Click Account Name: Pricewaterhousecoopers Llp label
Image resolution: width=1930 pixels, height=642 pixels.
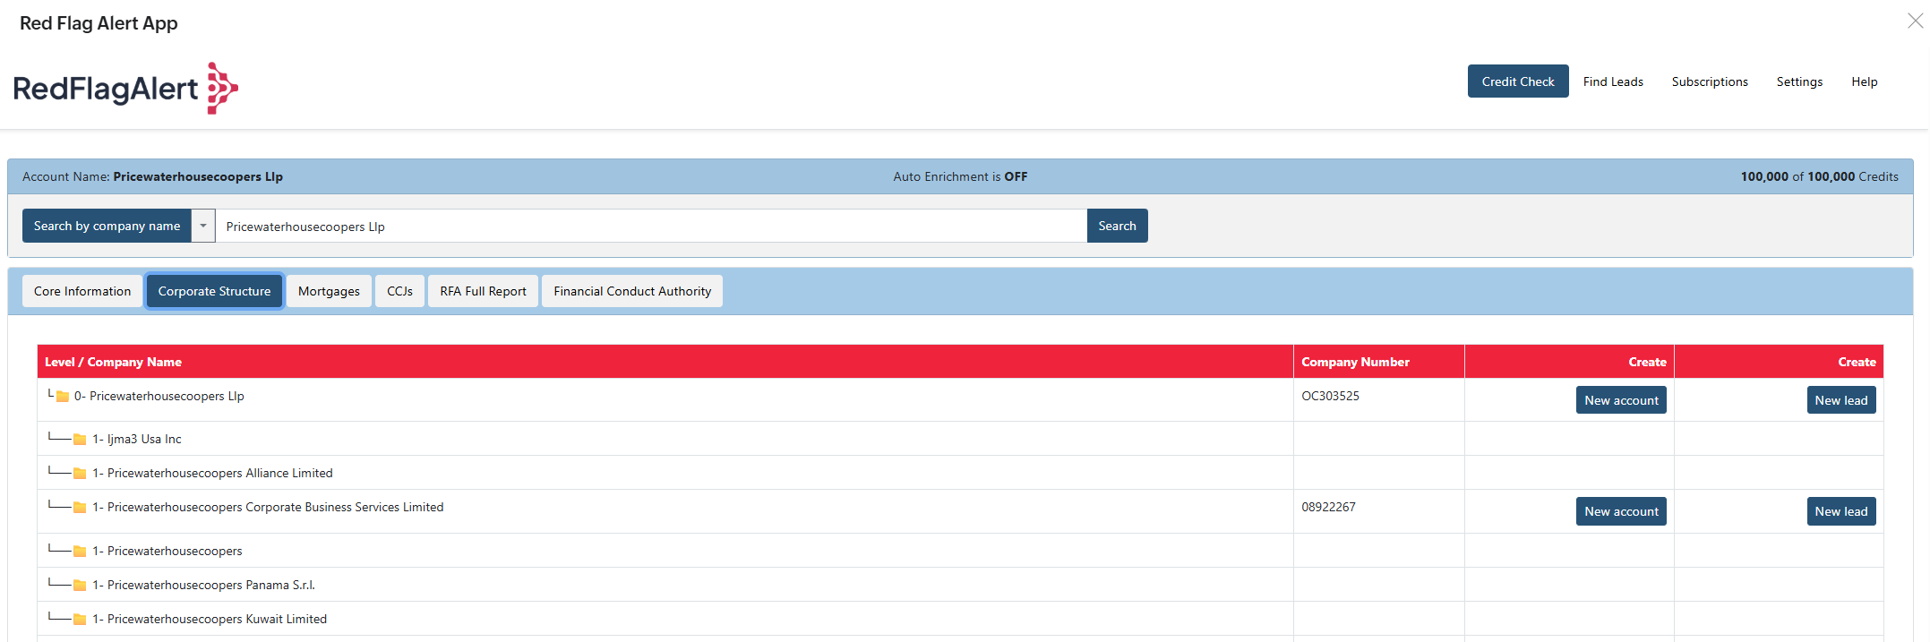(152, 176)
